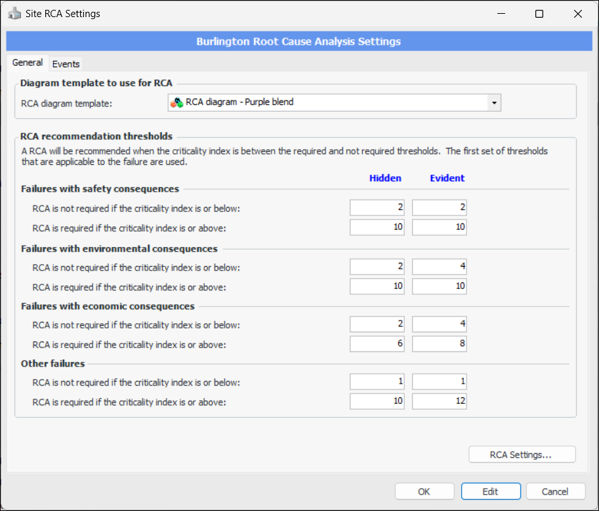
Task: Open the RCA diagram template dropdown arrow
Action: [494, 103]
